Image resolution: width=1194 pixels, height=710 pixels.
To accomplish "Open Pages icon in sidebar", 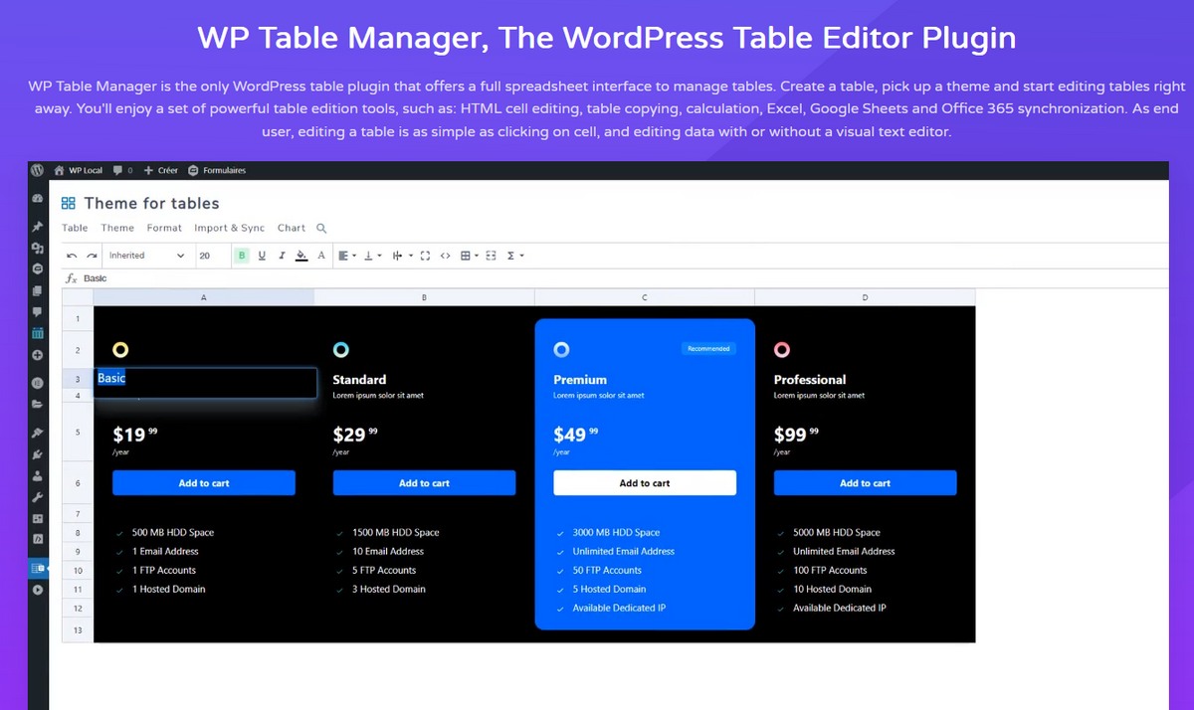I will tap(38, 290).
